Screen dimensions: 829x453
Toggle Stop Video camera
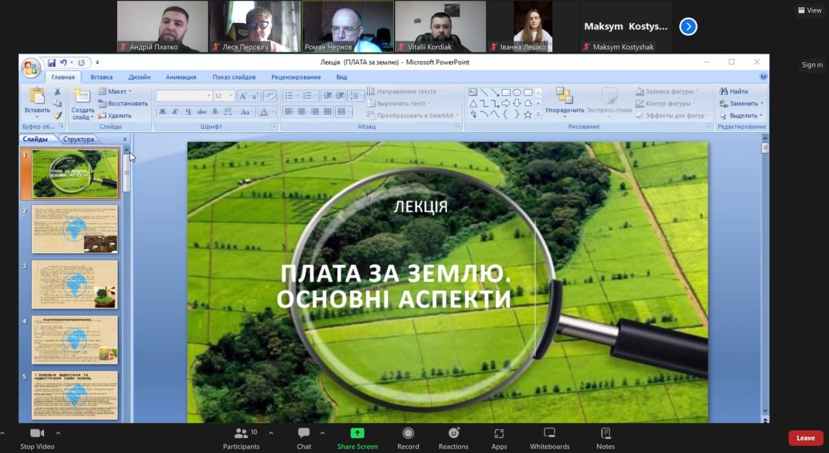pyautogui.click(x=37, y=434)
